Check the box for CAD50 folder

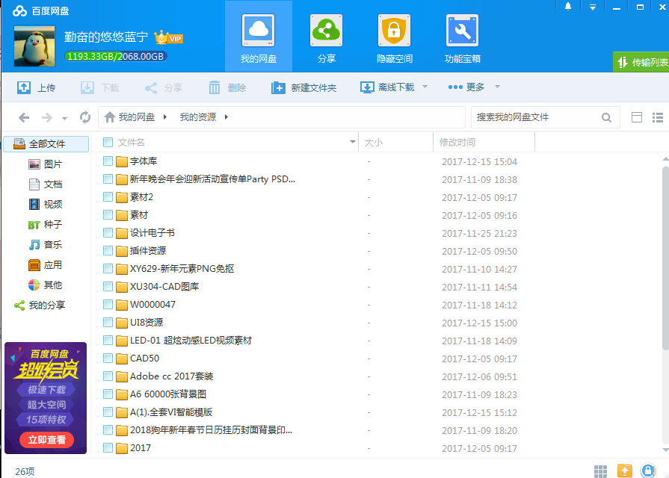point(108,358)
